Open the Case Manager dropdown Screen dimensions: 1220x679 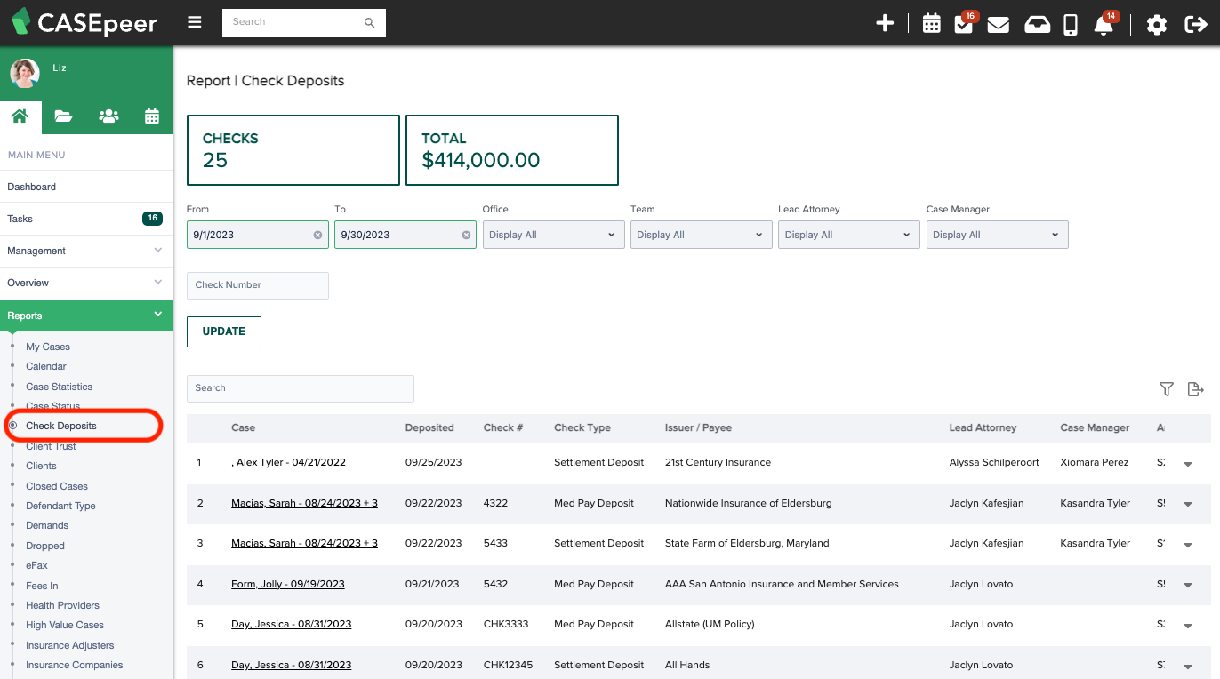(997, 235)
